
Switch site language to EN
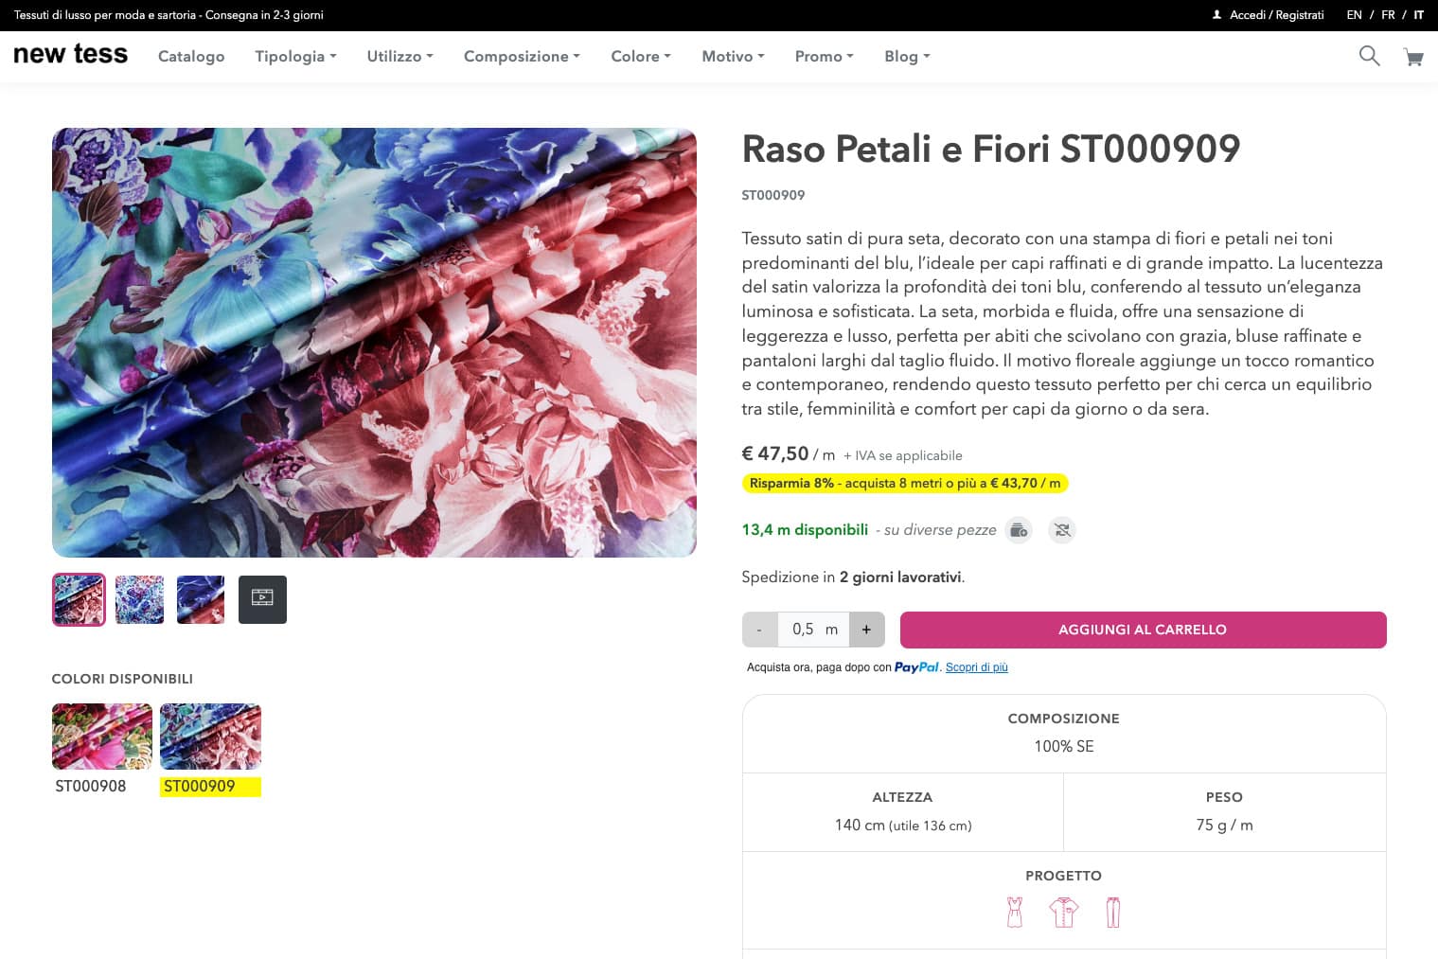click(x=1353, y=15)
